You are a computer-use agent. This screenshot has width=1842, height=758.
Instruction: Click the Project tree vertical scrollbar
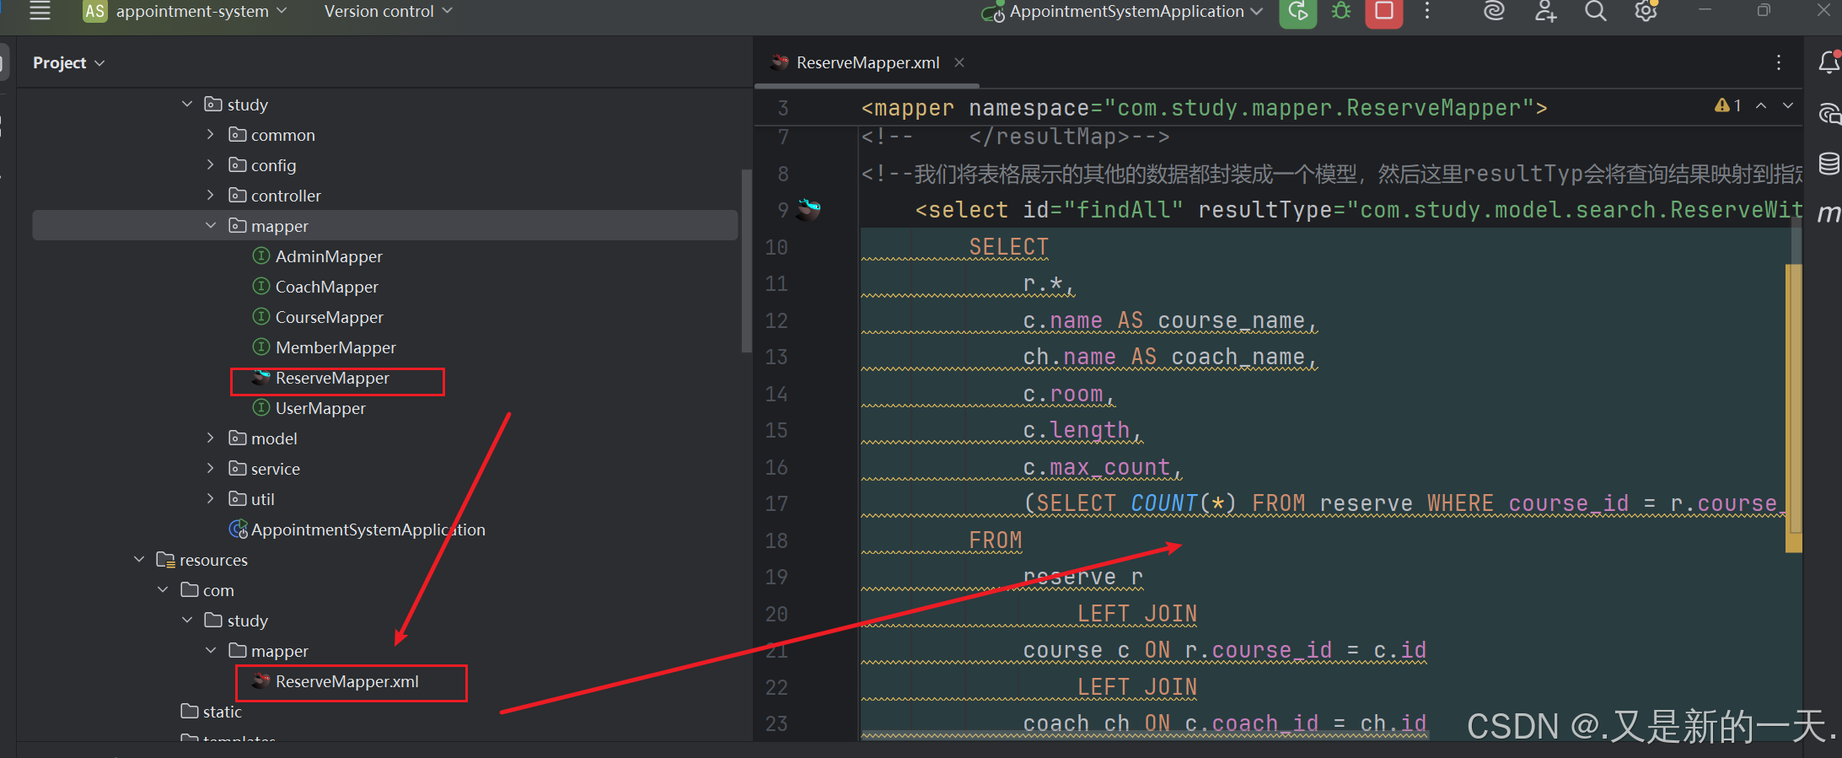coord(745,261)
